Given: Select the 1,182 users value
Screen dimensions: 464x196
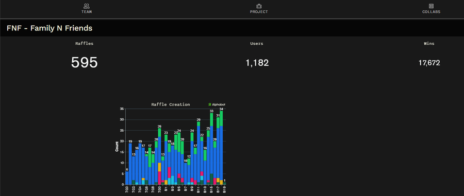Looking at the screenshot, I should (x=257, y=63).
